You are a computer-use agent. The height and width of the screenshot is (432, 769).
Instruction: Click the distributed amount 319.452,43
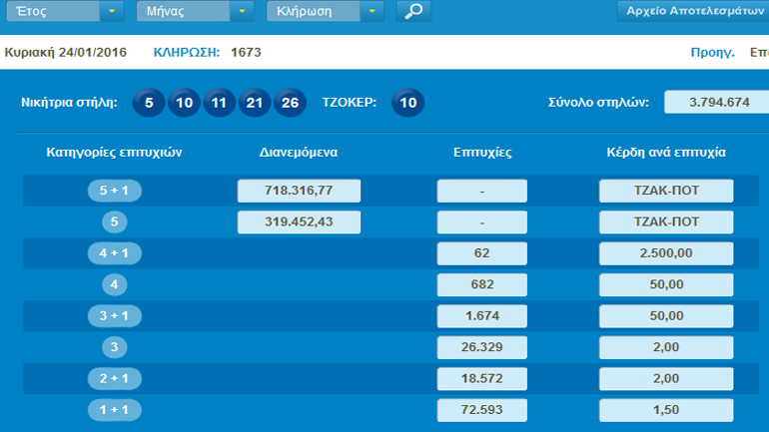point(299,221)
